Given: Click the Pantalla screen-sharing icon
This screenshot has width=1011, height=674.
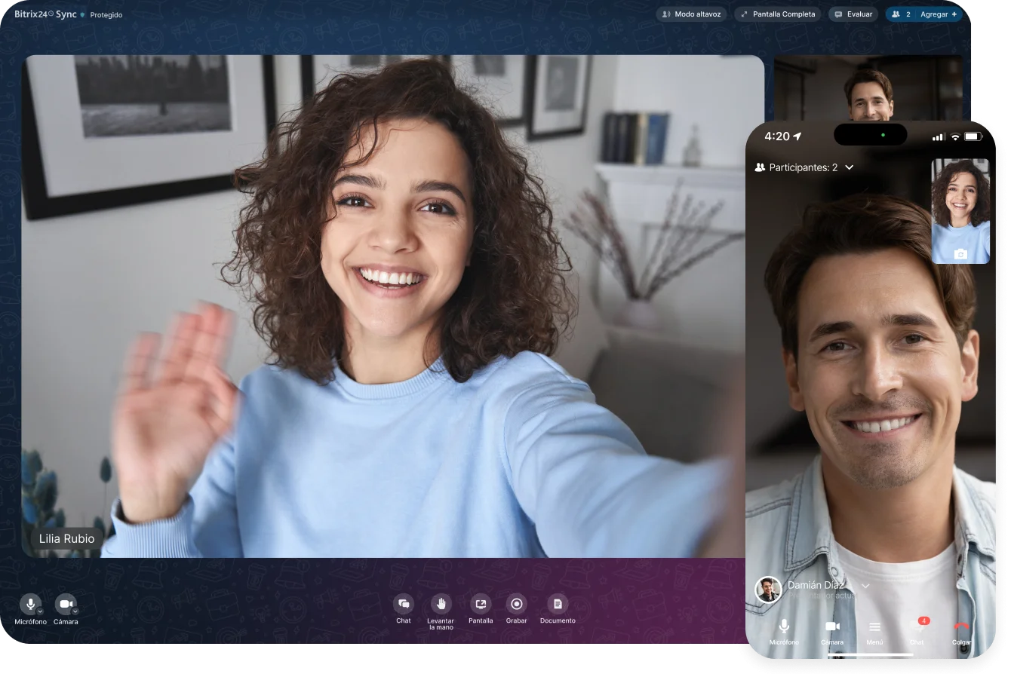Looking at the screenshot, I should 480,605.
